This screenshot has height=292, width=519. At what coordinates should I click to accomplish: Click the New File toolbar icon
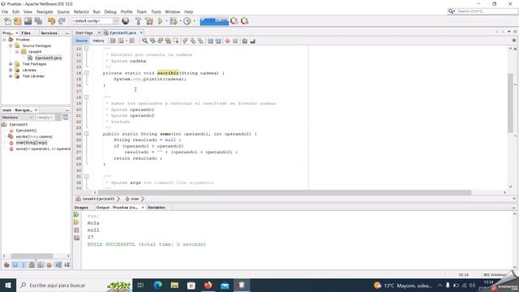[x=7, y=21]
